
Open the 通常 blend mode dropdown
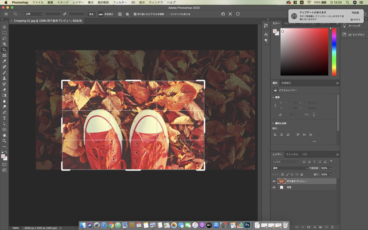pyautogui.click(x=290, y=168)
